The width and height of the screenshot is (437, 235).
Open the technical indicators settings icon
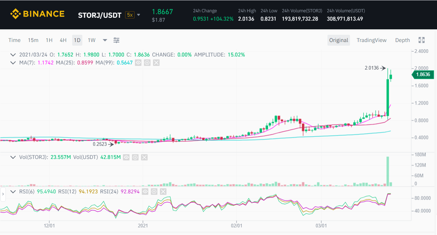[116, 40]
